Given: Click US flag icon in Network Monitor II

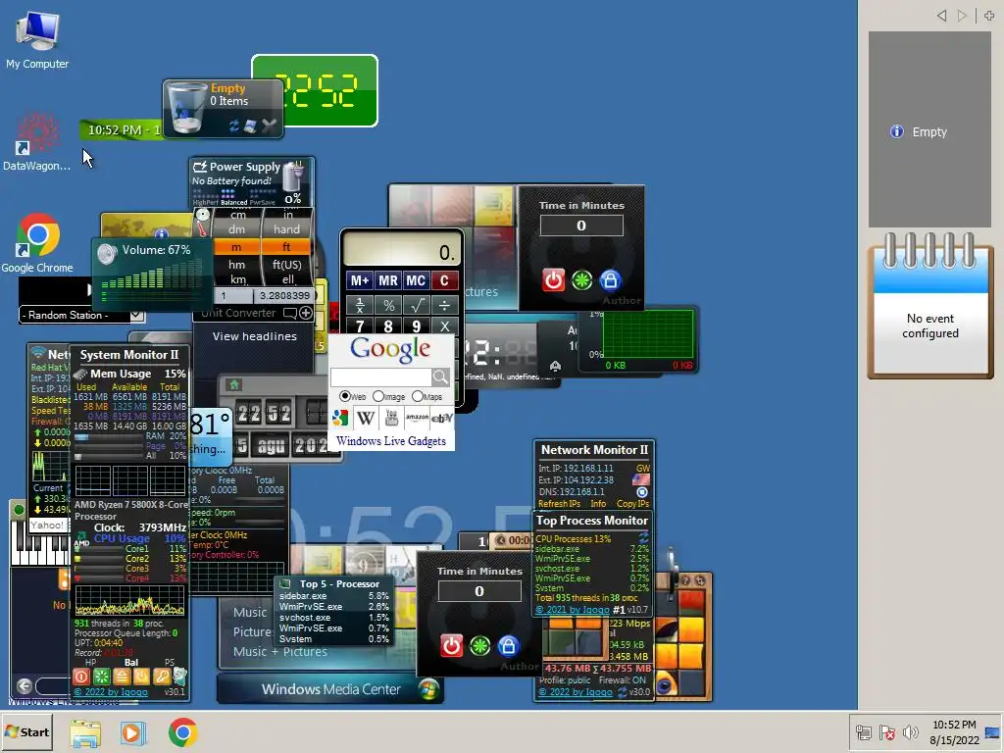Looking at the screenshot, I should click(x=641, y=479).
